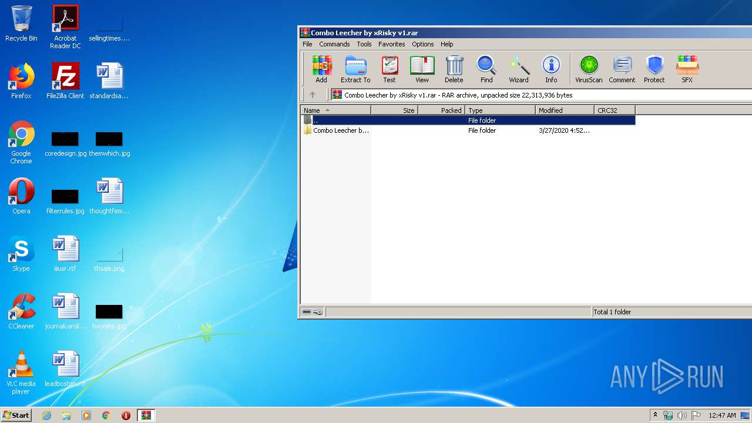Open the Windows Start menu
The image size is (752, 423).
(x=16, y=415)
